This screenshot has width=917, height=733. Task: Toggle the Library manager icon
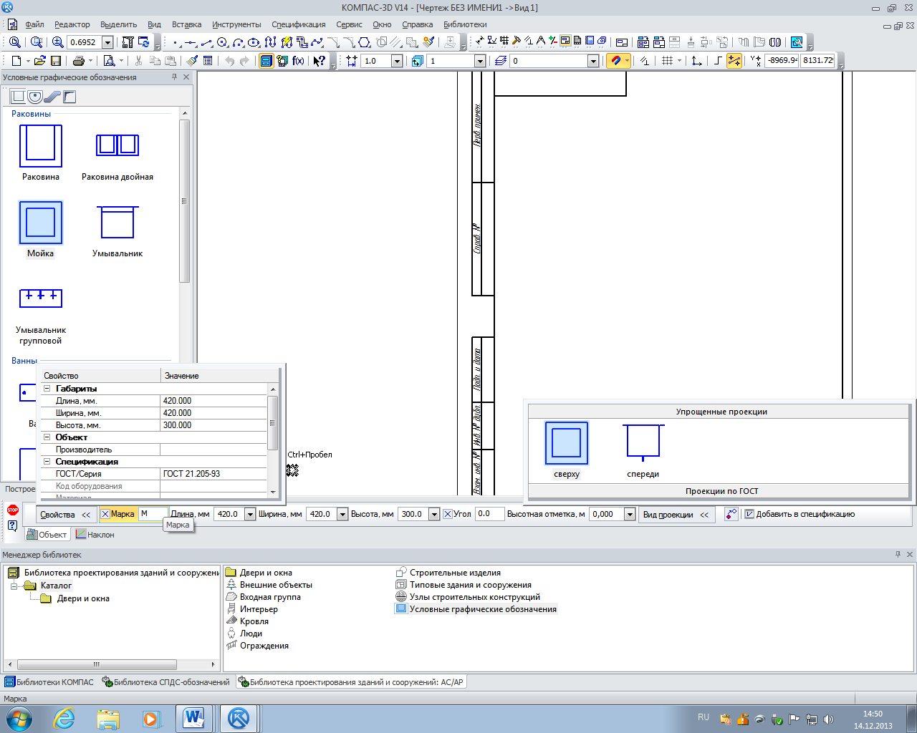tap(266, 61)
